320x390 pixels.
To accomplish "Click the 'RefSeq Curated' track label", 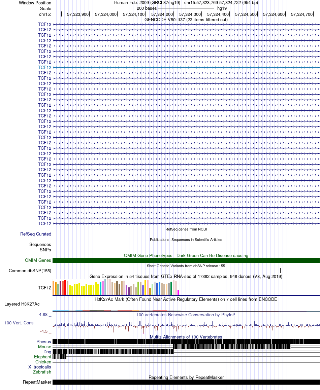I will tap(36, 234).
